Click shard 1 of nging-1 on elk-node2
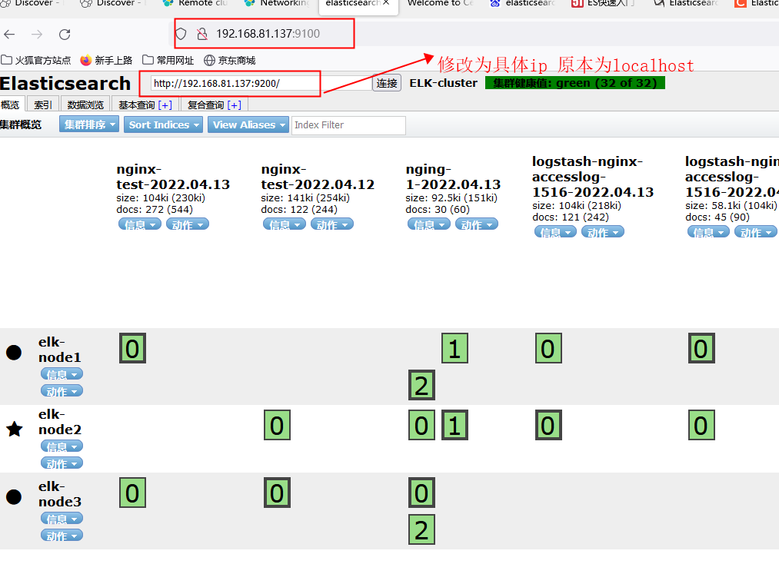This screenshot has height=564, width=779. click(454, 425)
